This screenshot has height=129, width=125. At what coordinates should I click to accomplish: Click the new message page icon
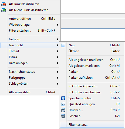(x=63, y=45)
